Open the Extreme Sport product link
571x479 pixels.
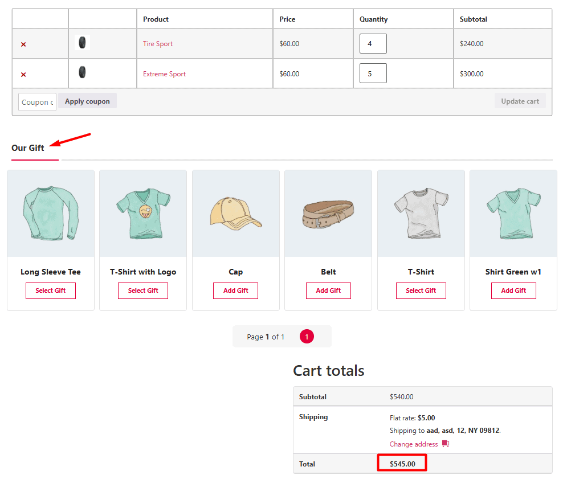pyautogui.click(x=164, y=74)
